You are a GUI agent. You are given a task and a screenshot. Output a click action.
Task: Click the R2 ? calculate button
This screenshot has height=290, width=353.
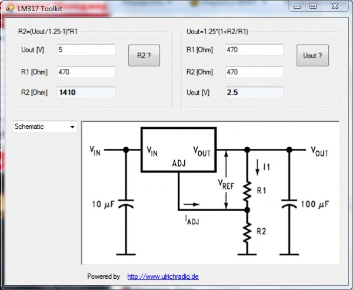point(144,55)
